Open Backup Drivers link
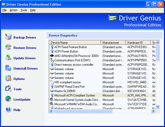 [25, 38]
